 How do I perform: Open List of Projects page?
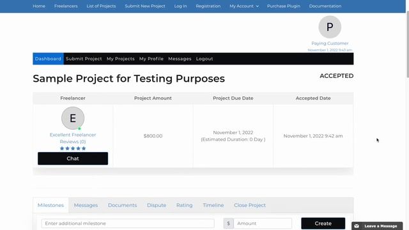point(101,6)
